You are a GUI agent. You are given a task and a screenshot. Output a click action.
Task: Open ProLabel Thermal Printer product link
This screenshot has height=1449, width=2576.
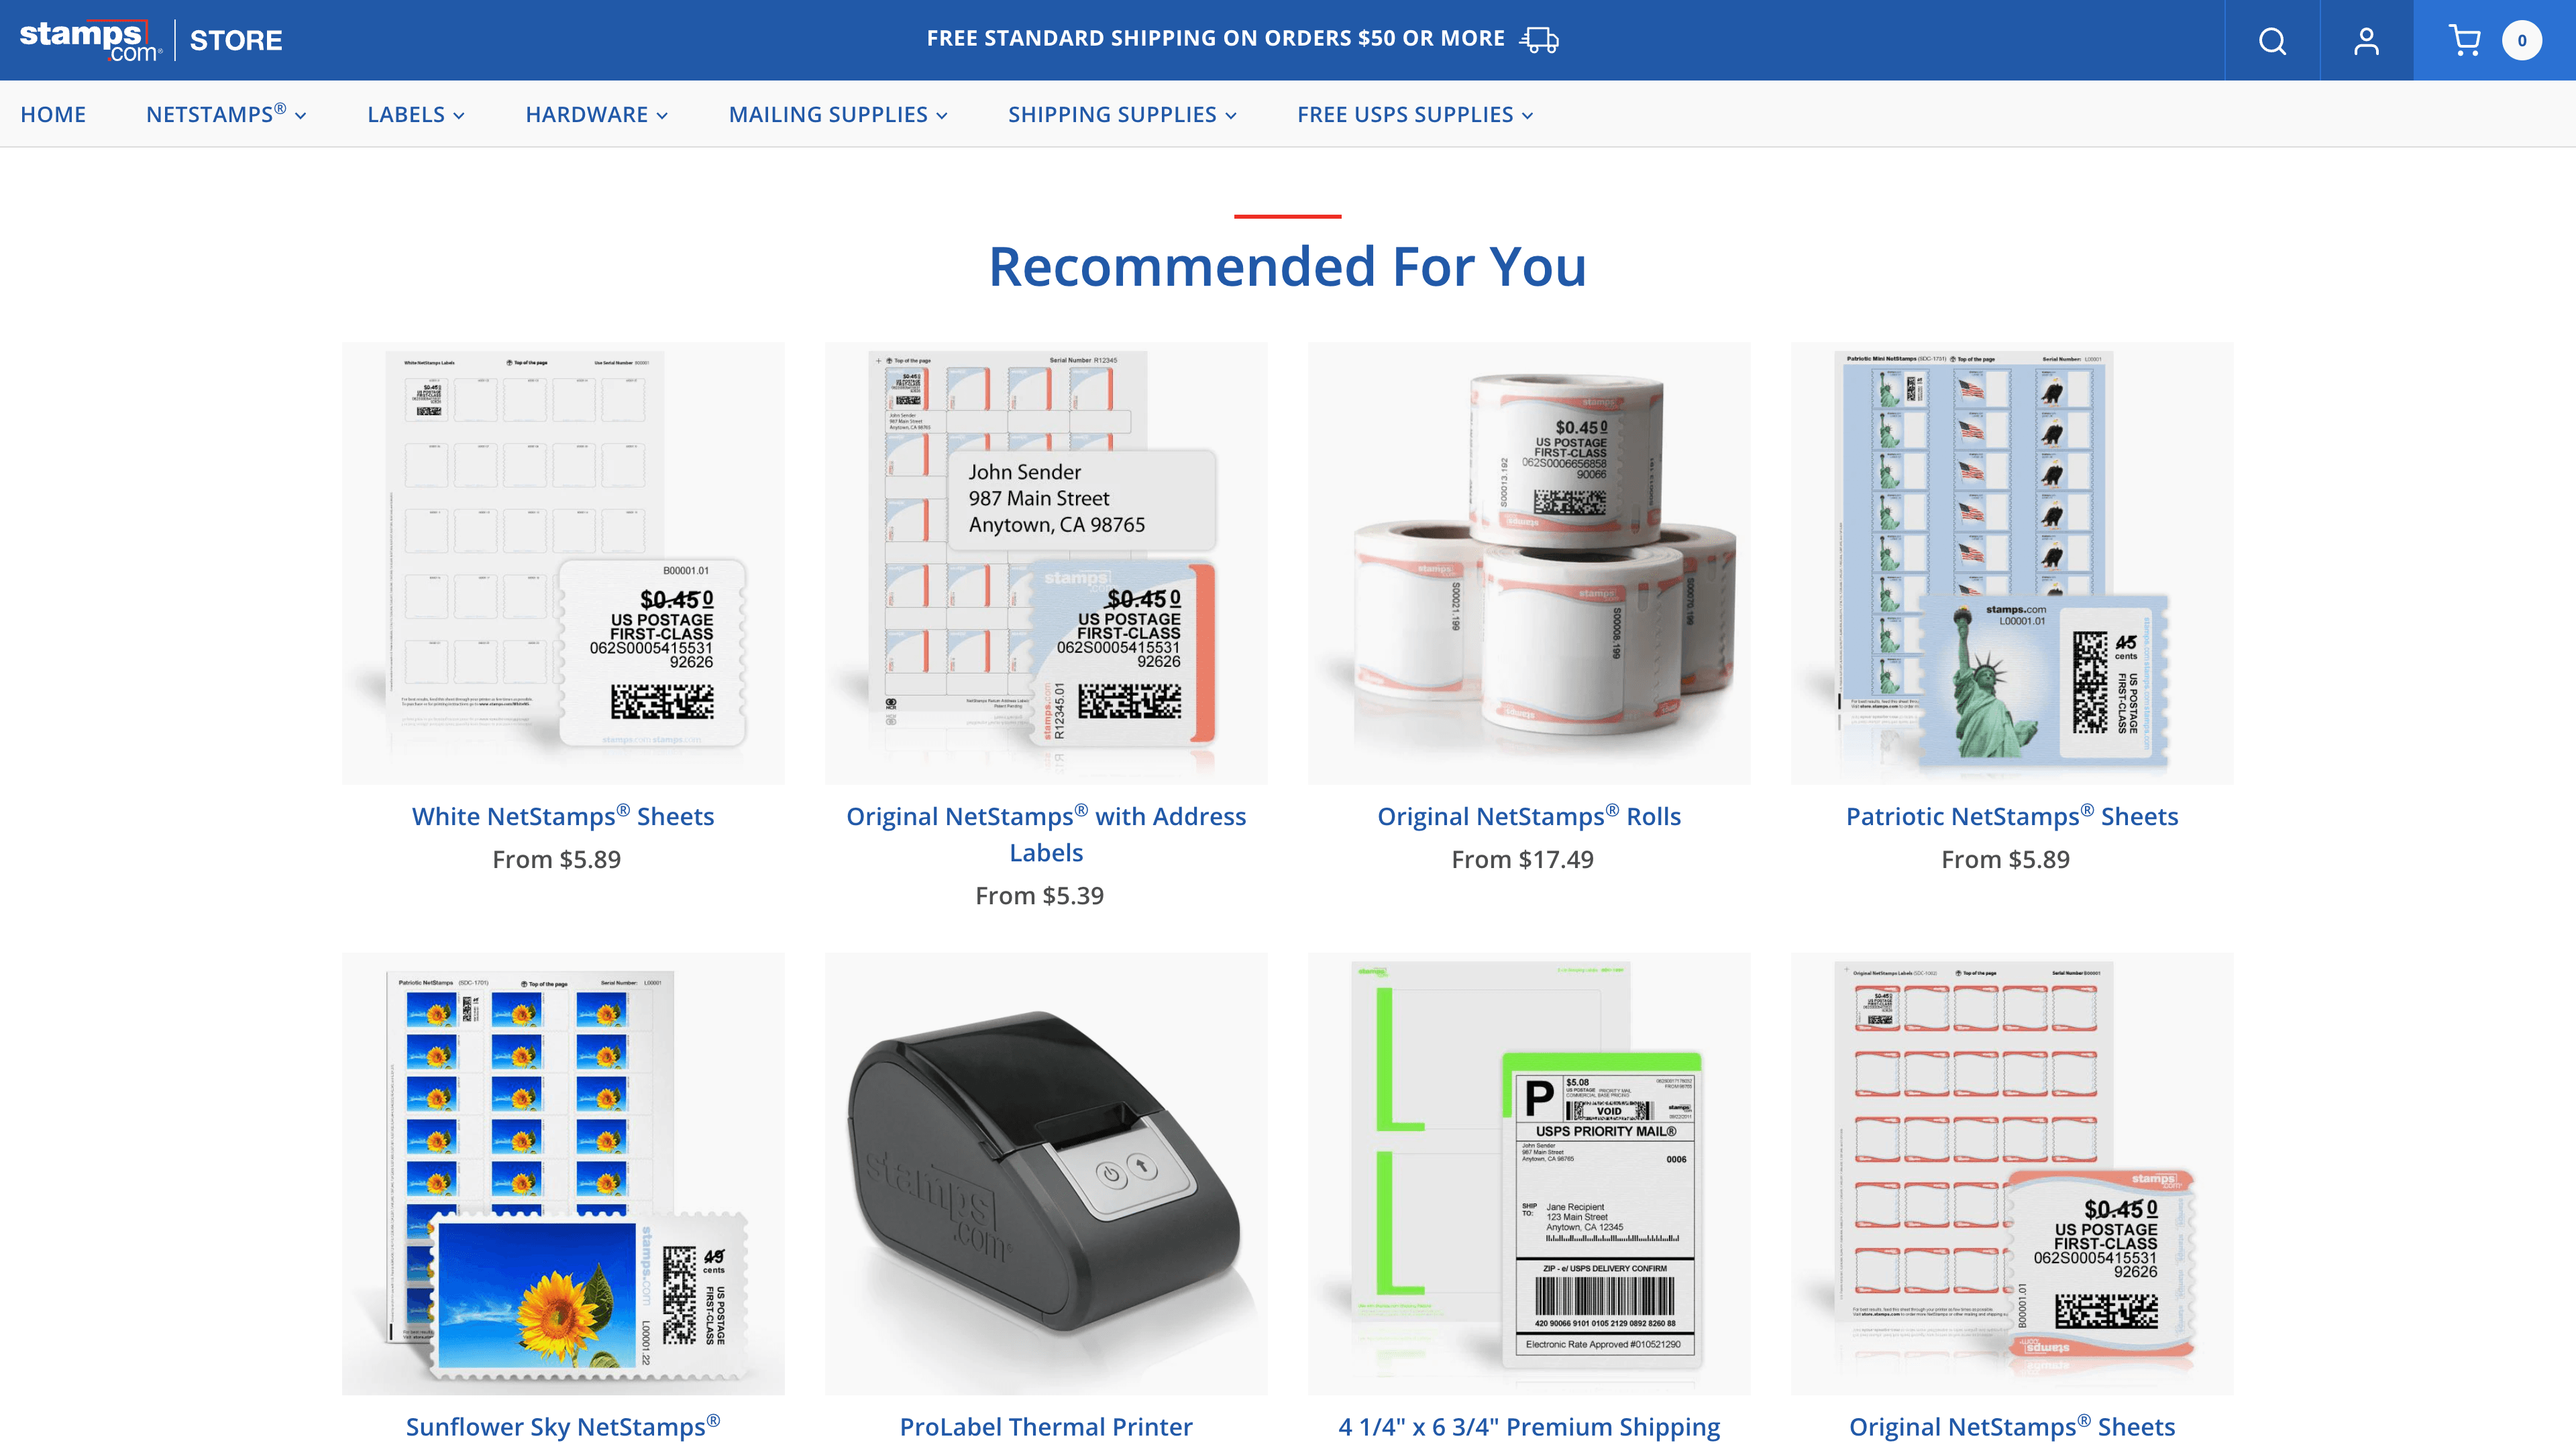click(x=1046, y=1426)
